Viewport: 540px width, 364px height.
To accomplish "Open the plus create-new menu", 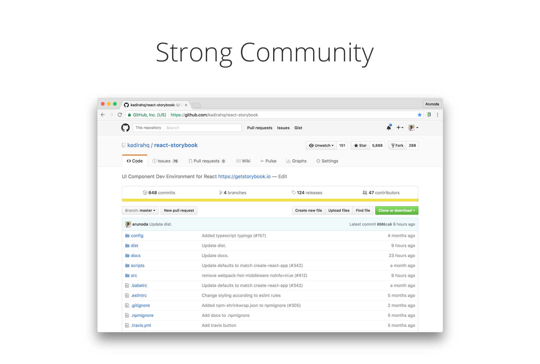I will (x=400, y=128).
